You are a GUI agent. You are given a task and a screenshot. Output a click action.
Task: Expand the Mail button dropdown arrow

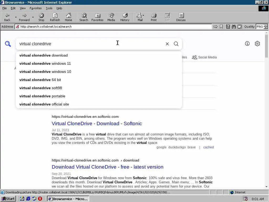tap(143, 16)
